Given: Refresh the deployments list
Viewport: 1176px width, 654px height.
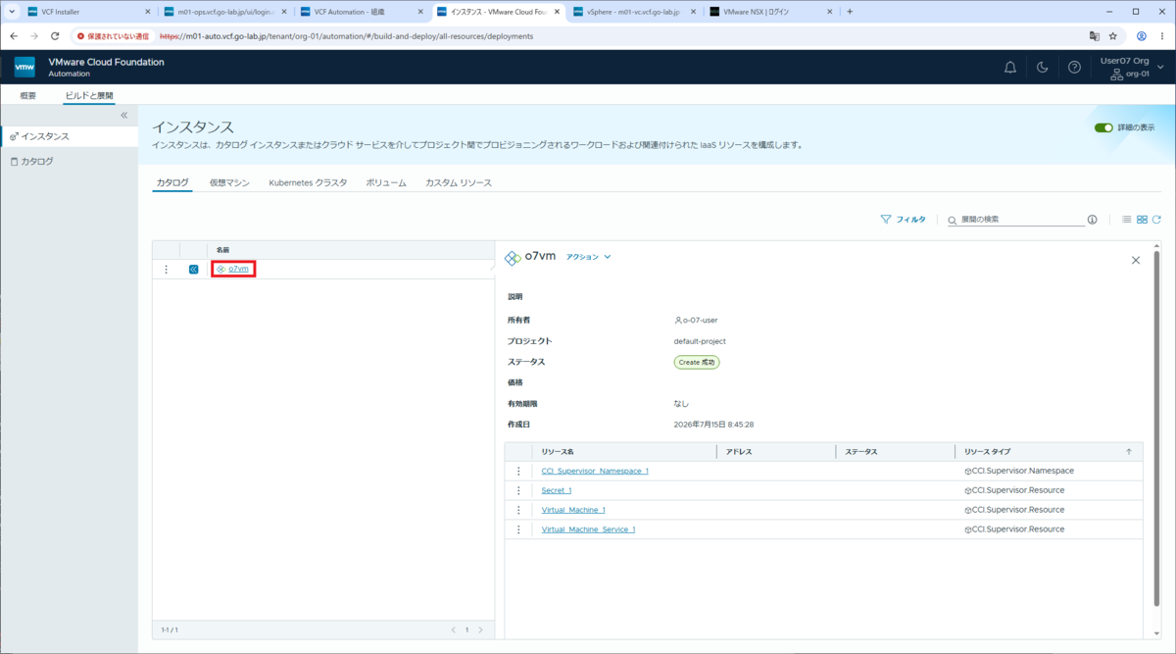Looking at the screenshot, I should 1156,220.
